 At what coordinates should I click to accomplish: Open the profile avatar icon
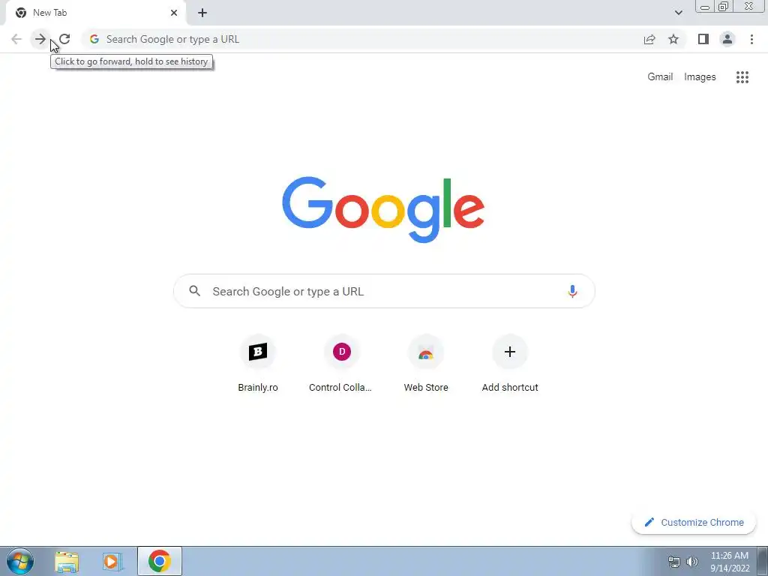coord(727,39)
